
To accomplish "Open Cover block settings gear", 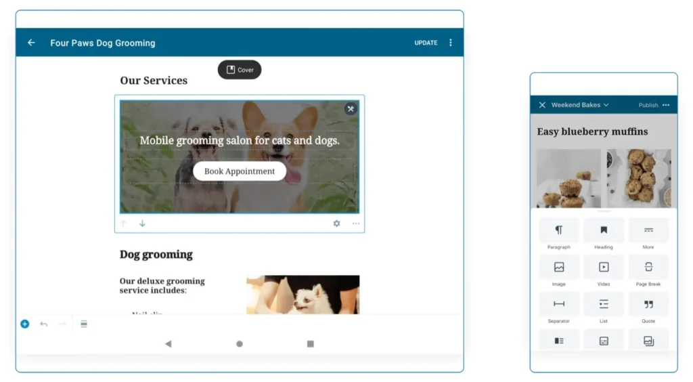I will pyautogui.click(x=337, y=224).
